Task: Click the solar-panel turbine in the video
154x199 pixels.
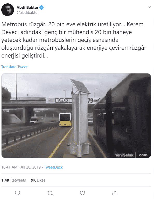Action: pyautogui.click(x=80, y=118)
